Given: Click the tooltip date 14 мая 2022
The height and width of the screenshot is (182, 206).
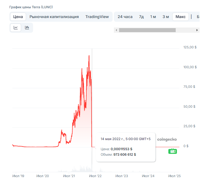Looking at the screenshot, I should tap(110, 139).
